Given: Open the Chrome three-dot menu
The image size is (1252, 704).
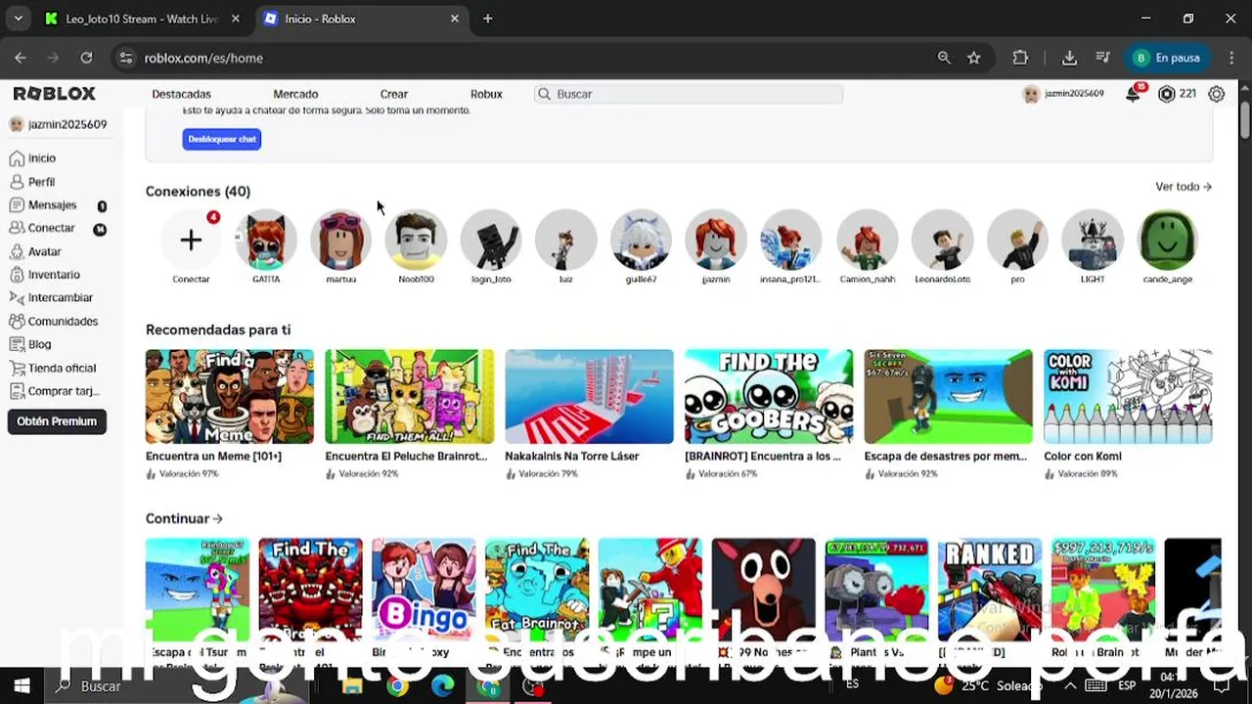Looking at the screenshot, I should click(1231, 58).
